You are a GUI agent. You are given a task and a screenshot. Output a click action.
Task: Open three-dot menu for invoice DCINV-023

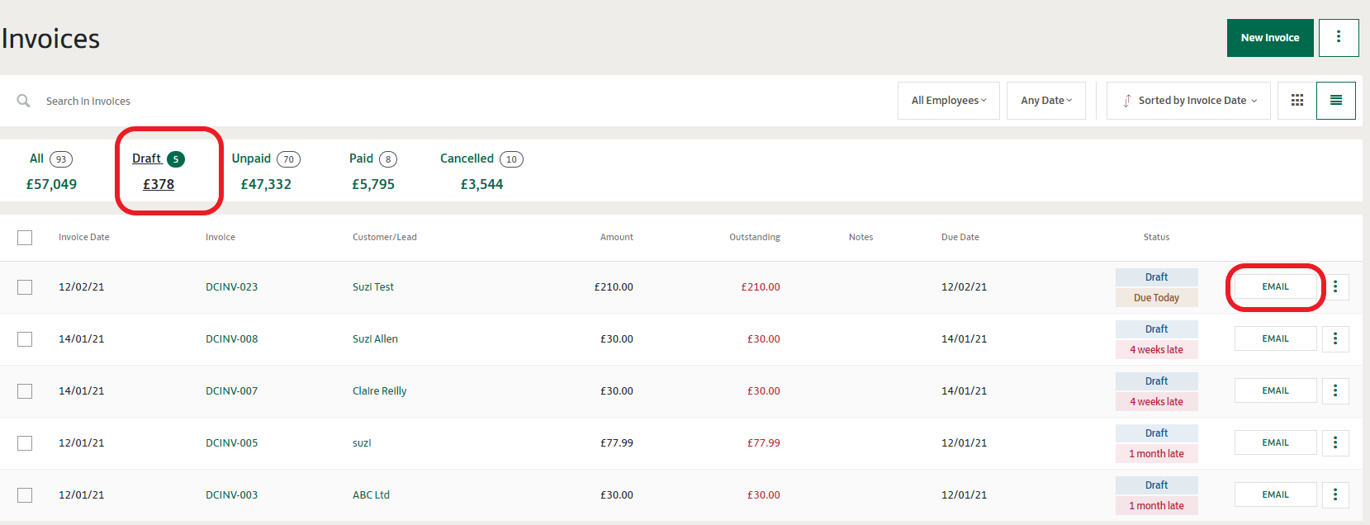pos(1334,287)
